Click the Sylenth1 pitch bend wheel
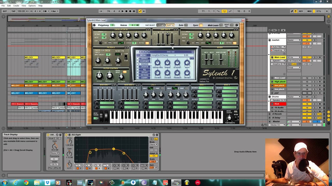 pos(101,117)
